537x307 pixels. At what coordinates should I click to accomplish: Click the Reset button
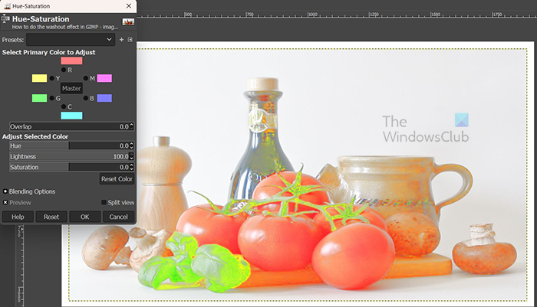click(x=51, y=217)
